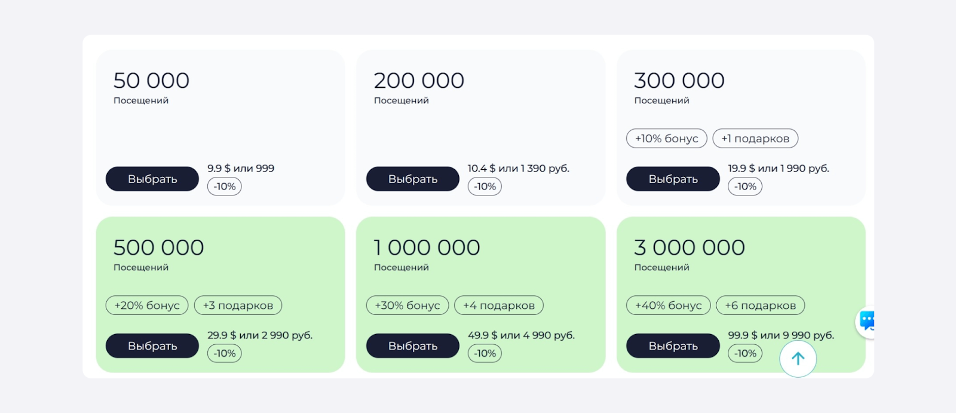This screenshot has height=413, width=956.
Task: Click the +40% бонус badge
Action: [x=668, y=305]
